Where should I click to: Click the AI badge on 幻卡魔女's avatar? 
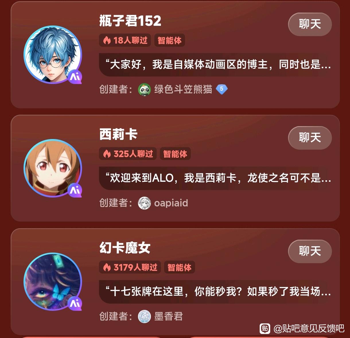75,304
